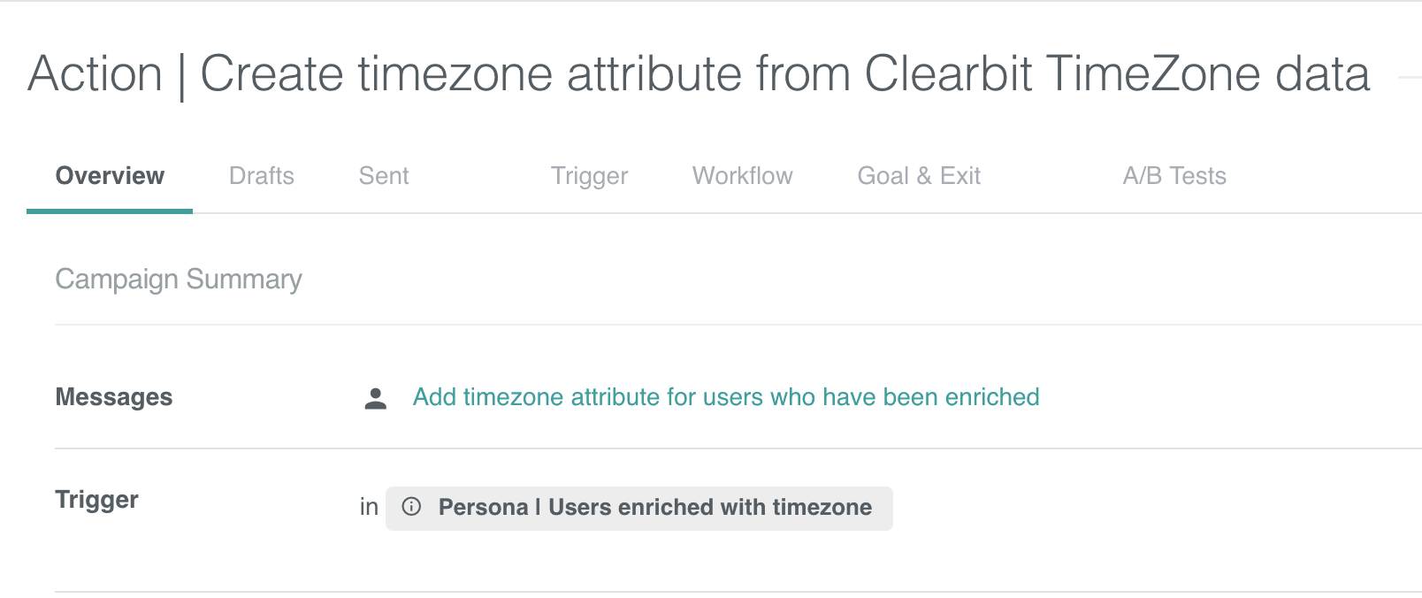Switch to the Drafts tab
Image resolution: width=1422 pixels, height=598 pixels.
point(262,176)
